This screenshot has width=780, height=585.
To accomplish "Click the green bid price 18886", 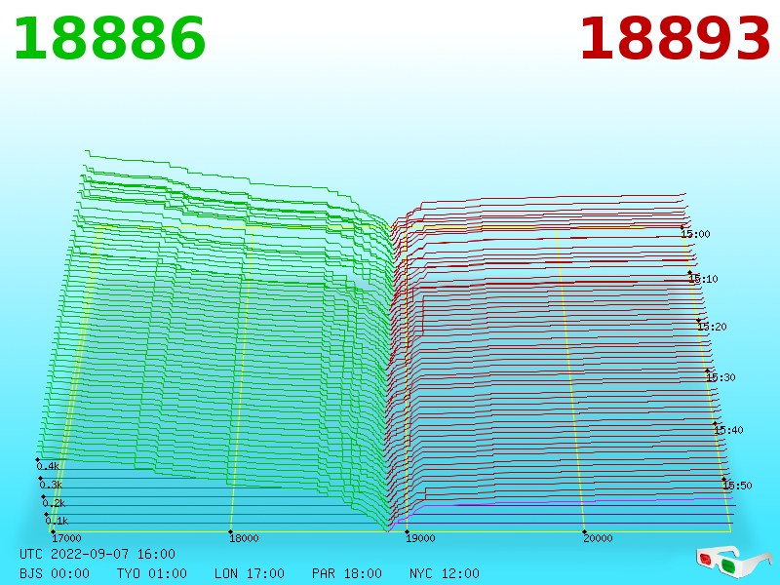I will pyautogui.click(x=109, y=39).
